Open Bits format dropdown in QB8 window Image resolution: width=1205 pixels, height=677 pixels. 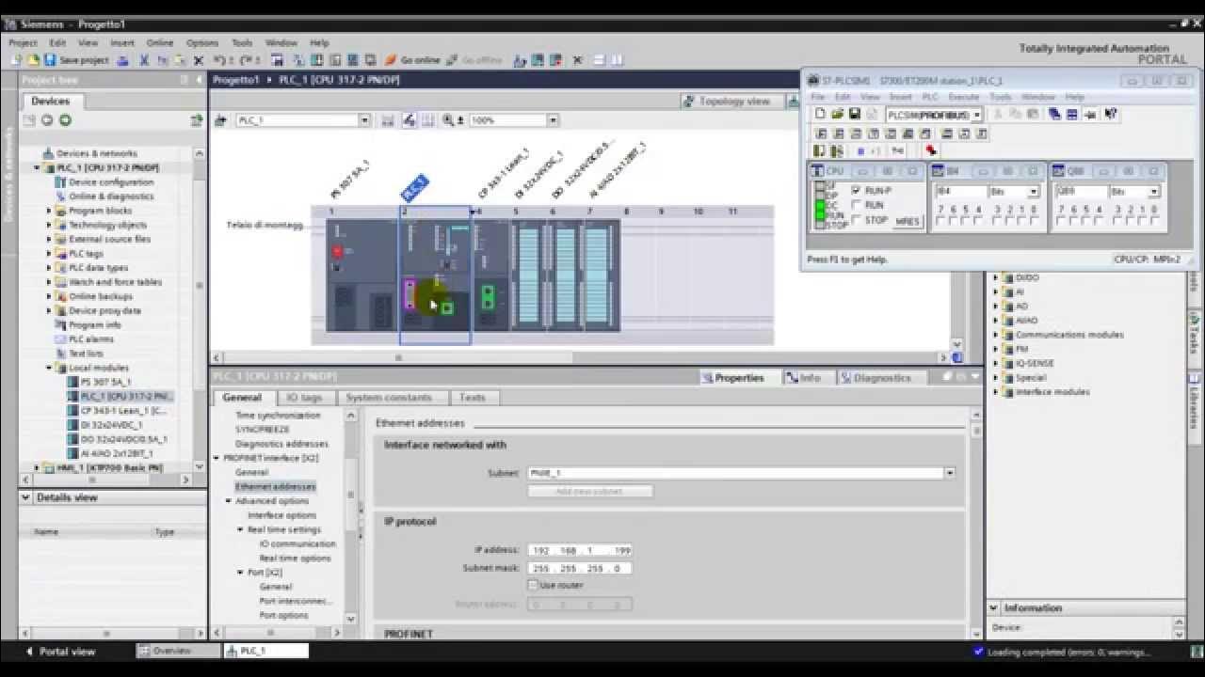click(x=1154, y=192)
